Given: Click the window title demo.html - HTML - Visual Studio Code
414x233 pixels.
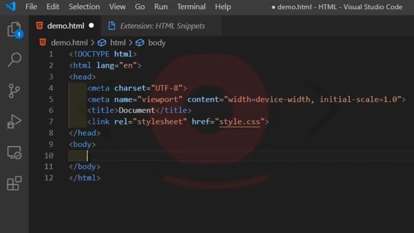Looking at the screenshot, I should point(340,7).
